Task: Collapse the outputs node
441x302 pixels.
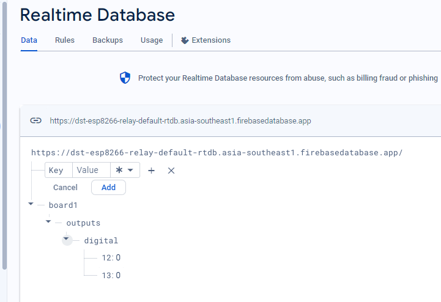Action: (x=49, y=223)
